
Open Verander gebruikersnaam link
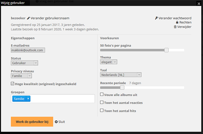50,18
